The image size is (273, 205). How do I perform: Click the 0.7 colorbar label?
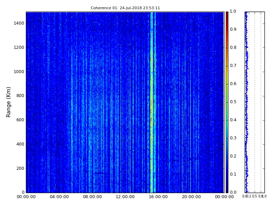pyautogui.click(x=233, y=66)
